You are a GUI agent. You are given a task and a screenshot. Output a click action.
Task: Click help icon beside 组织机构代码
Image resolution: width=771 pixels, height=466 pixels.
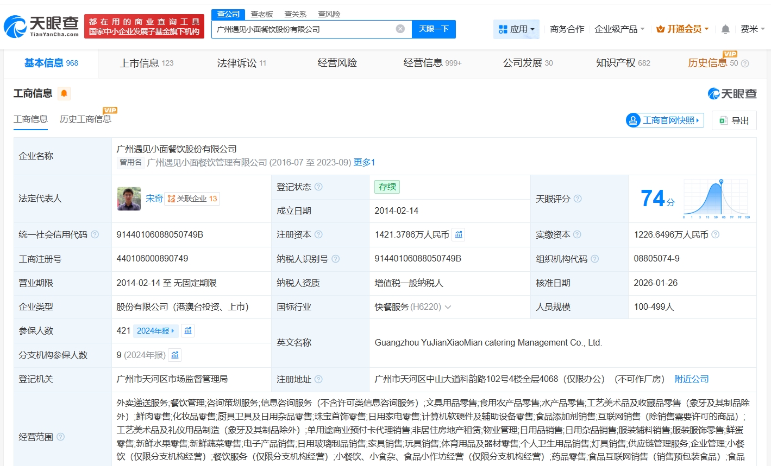tap(594, 259)
